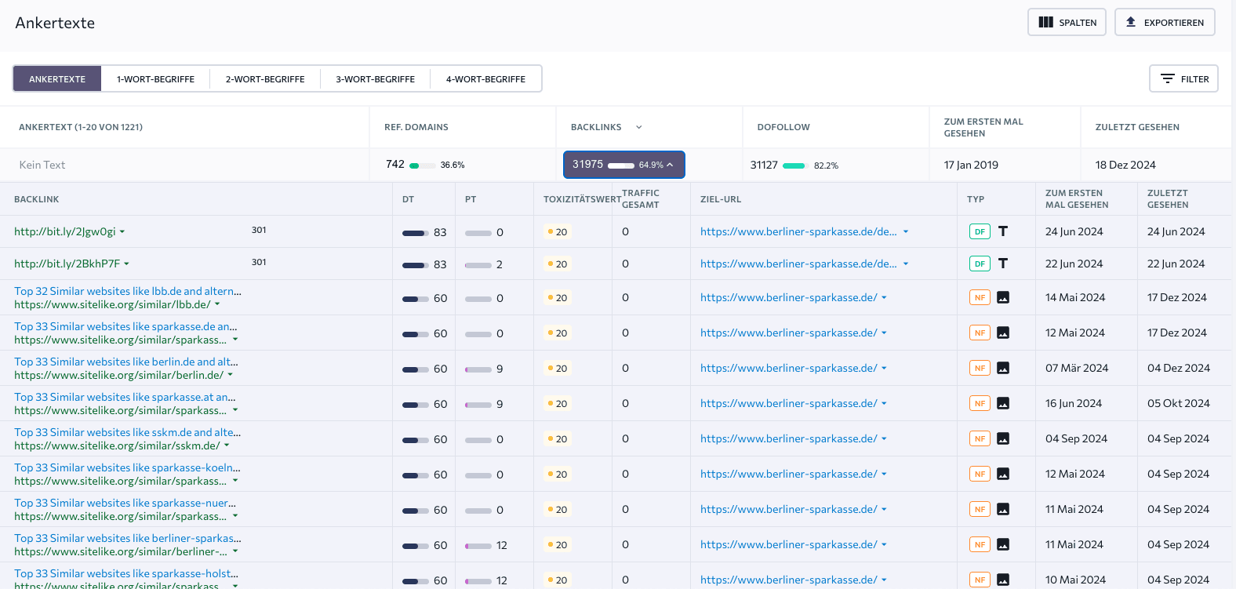
Task: Open target URL menu in 14 Mai 2024 row
Action: [x=884, y=297]
